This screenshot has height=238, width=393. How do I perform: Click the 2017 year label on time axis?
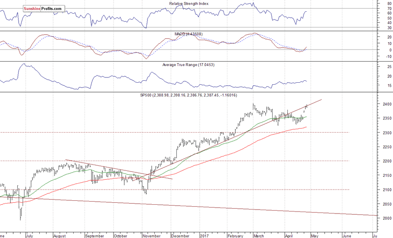click(x=205, y=235)
